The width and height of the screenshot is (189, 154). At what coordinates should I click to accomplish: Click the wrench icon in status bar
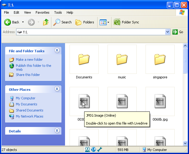[99, 149]
